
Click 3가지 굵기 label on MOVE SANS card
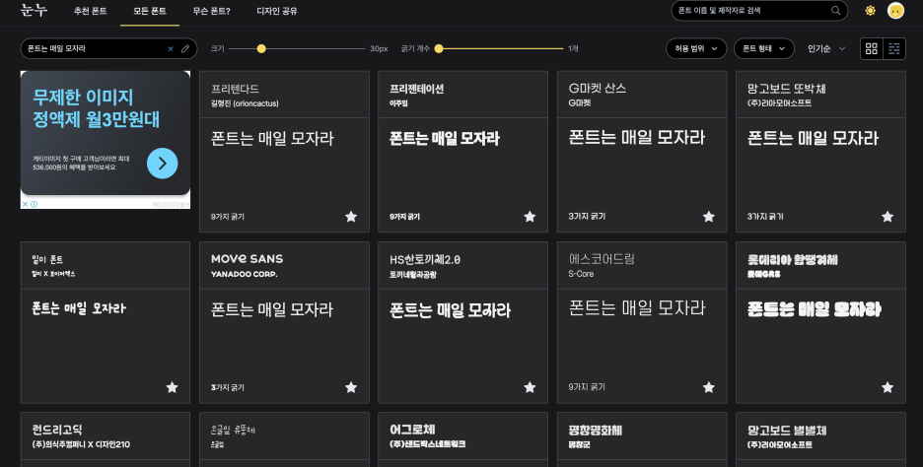coord(227,387)
